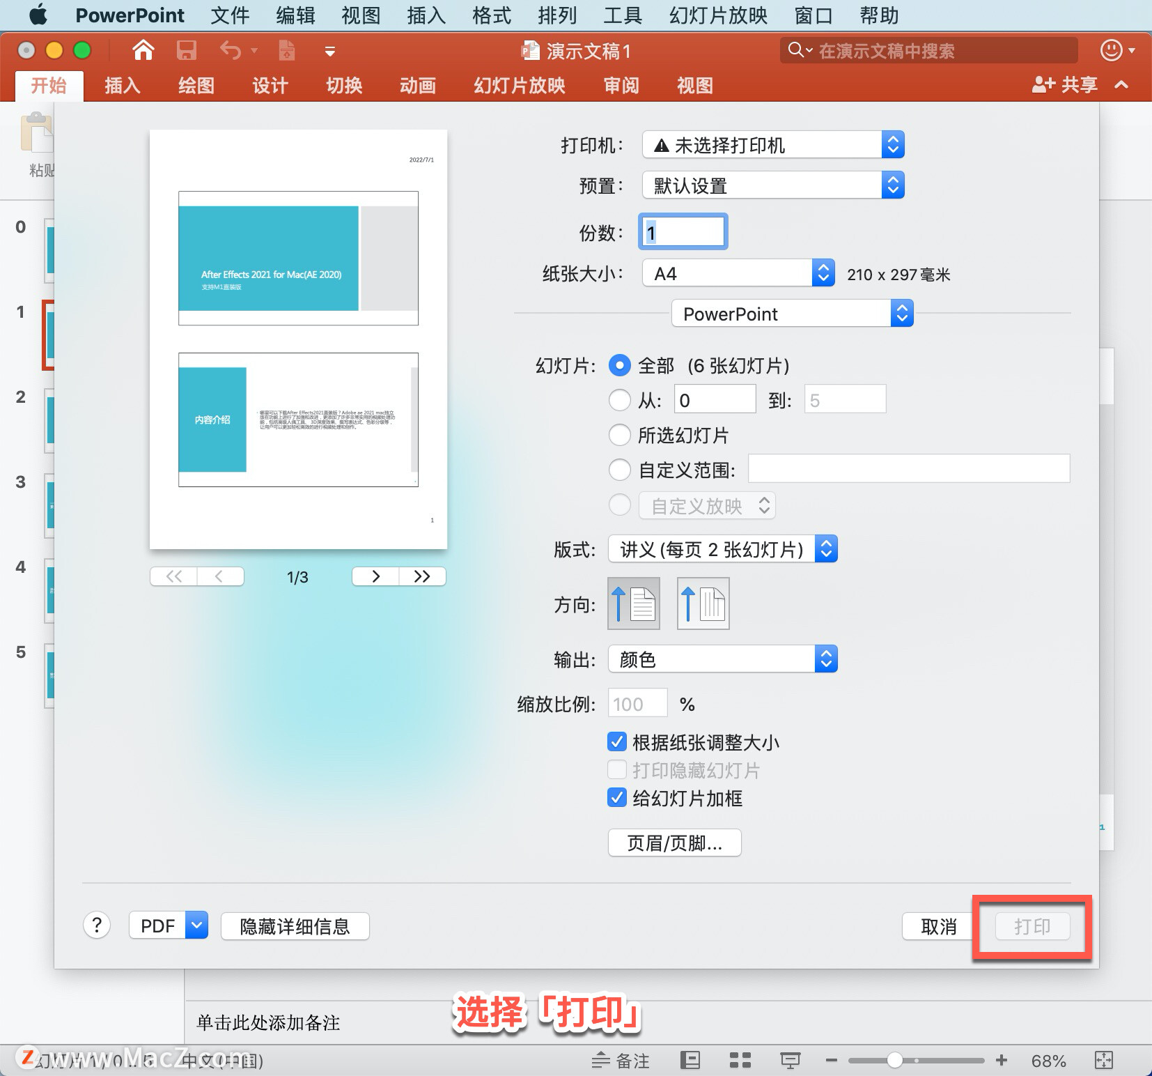Switch to the 审阅 ribbon tab
Screen dimensions: 1152x1076
pyautogui.click(x=621, y=85)
